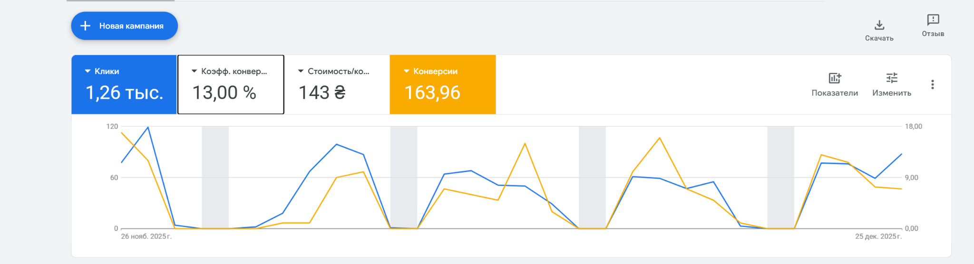Expand the Конверсии metric dropdown arrow
This screenshot has height=264, width=974.
tap(407, 71)
